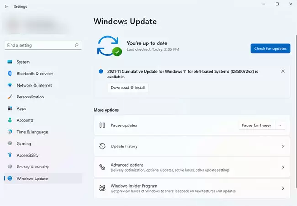Screen dimensions: 297x206
Task: Click the Privacy & security shield icon
Action: [x=10, y=167]
